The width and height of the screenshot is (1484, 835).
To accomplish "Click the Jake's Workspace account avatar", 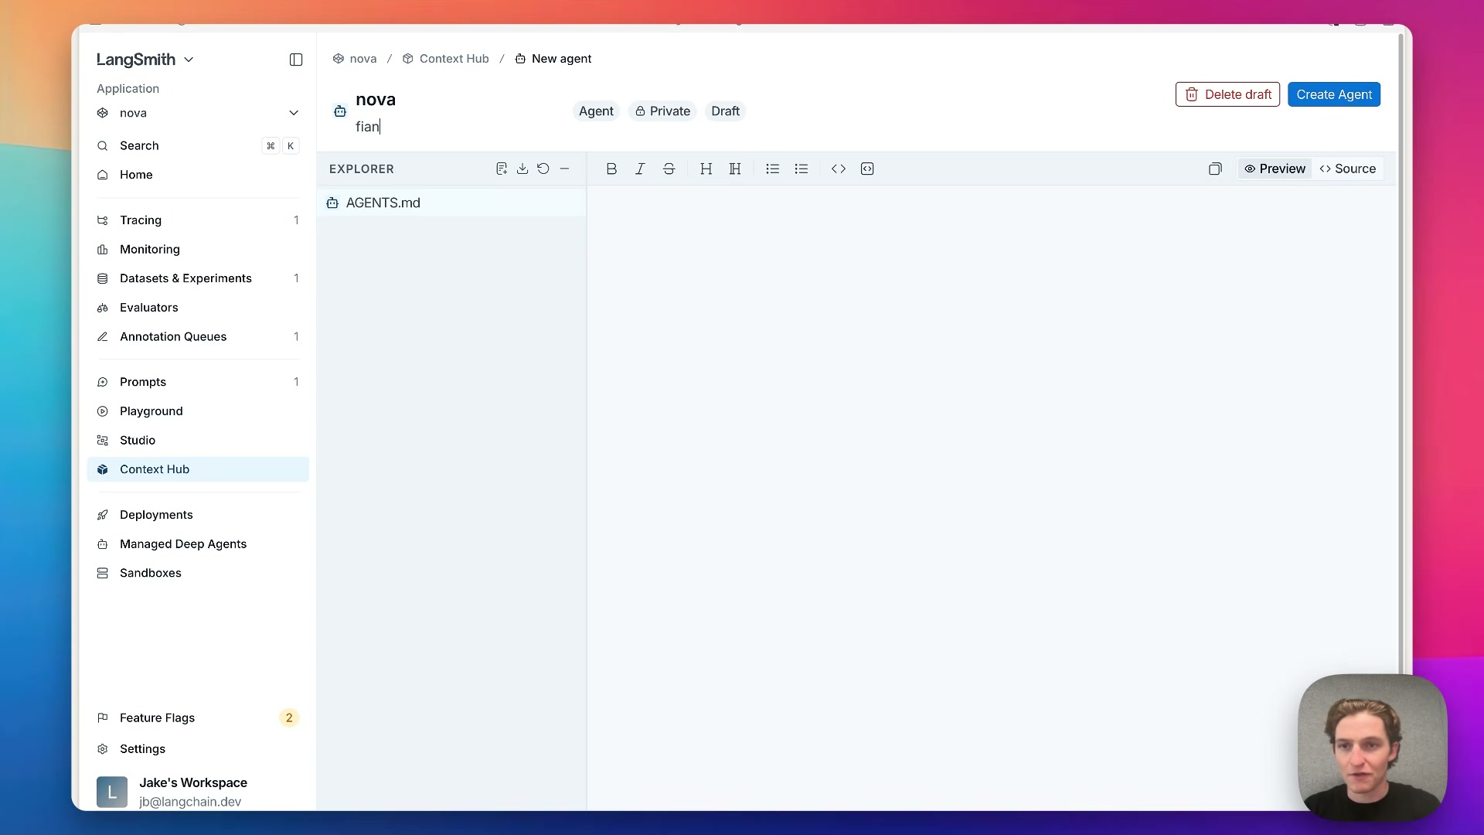I will [112, 792].
